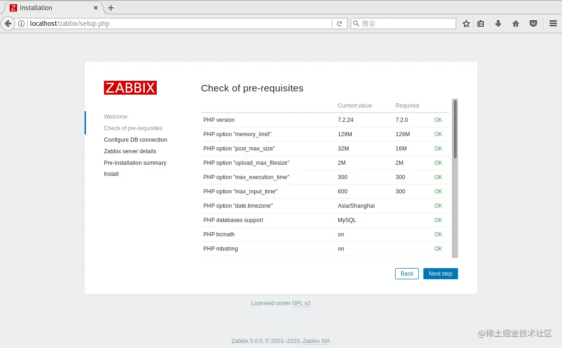Select the Installation browser tab
Viewport: 562px width, 348px height.
coord(53,8)
